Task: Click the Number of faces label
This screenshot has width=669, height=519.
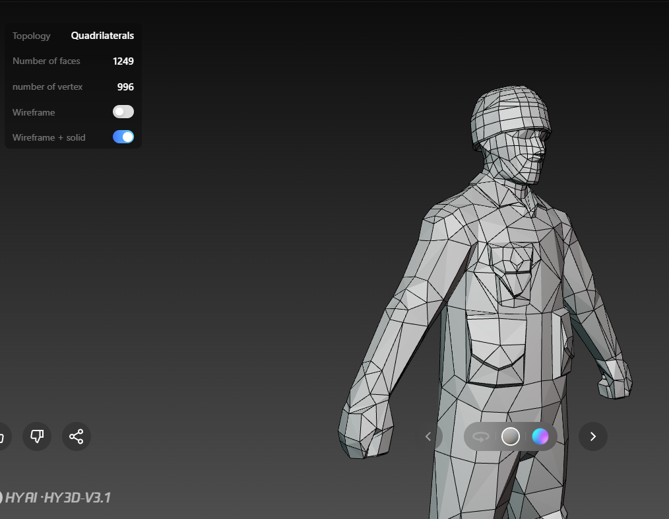Action: [x=46, y=61]
